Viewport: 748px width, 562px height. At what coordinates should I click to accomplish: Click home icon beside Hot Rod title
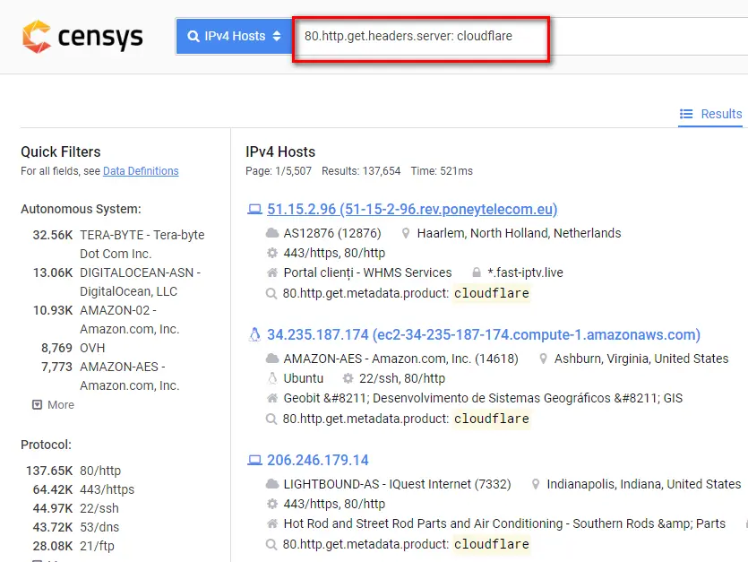272,523
